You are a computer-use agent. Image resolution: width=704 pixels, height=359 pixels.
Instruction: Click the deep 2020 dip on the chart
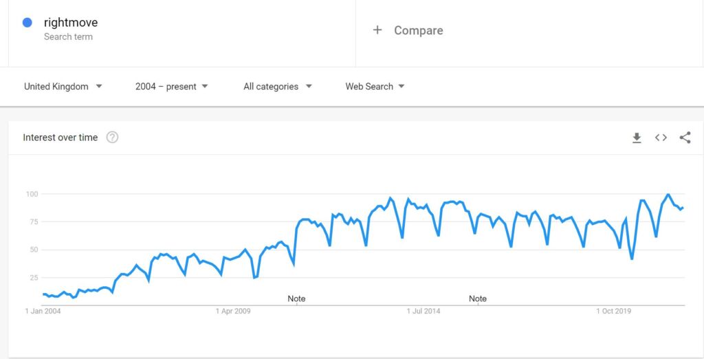point(631,259)
